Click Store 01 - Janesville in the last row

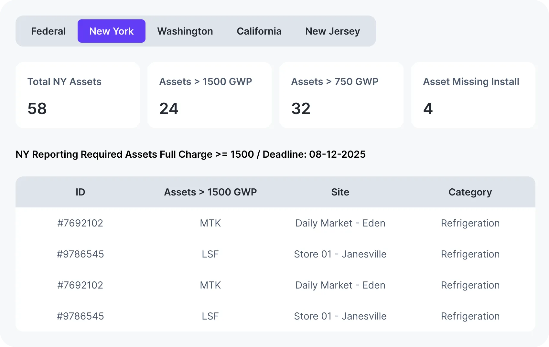tap(340, 316)
